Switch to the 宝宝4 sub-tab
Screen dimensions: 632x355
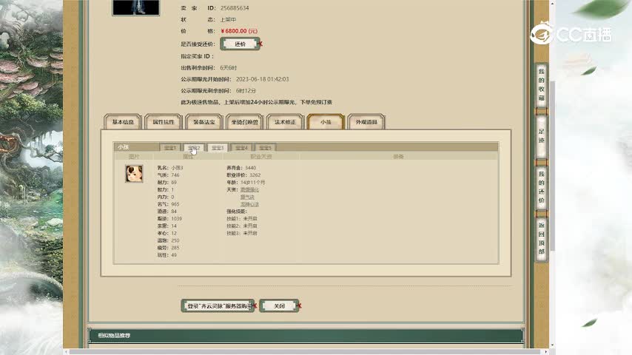pyautogui.click(x=241, y=148)
